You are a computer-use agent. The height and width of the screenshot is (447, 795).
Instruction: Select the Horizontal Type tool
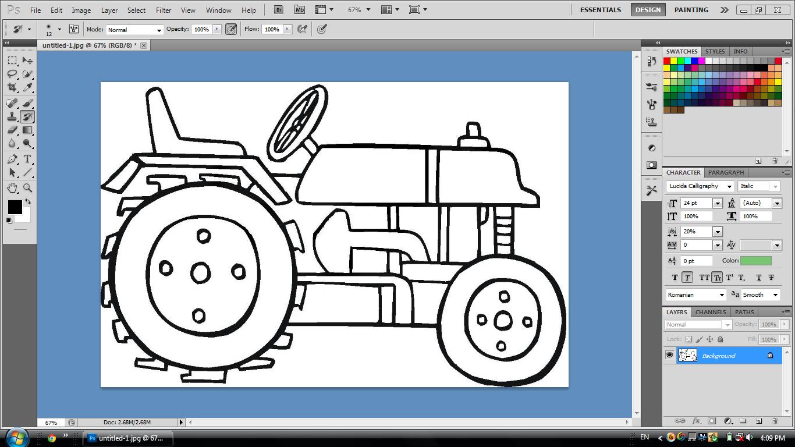[27, 159]
